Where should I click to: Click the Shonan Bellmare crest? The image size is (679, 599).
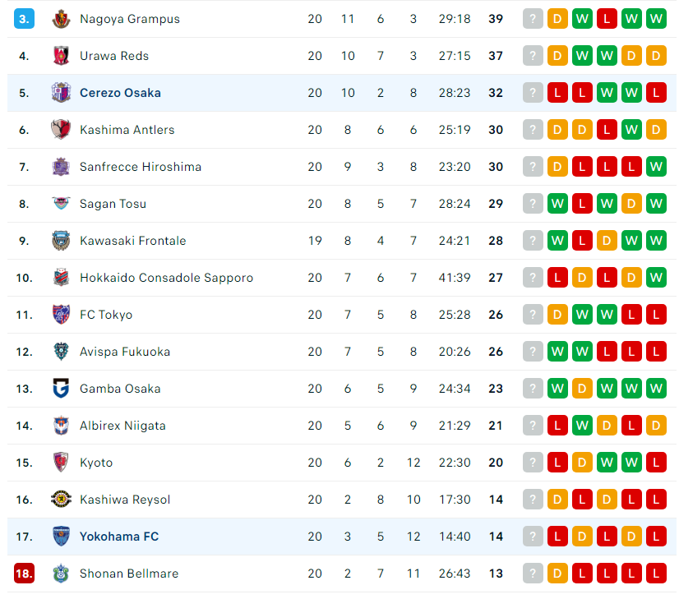[x=61, y=574]
